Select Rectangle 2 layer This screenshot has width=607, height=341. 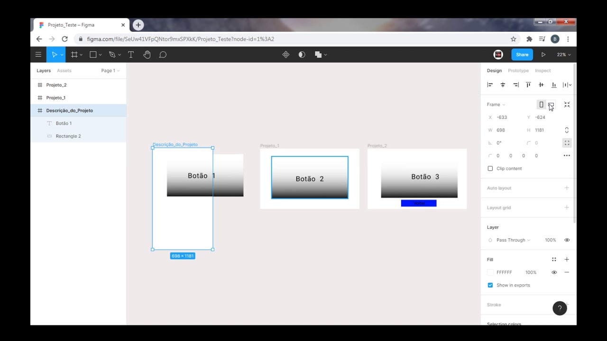click(x=78, y=136)
